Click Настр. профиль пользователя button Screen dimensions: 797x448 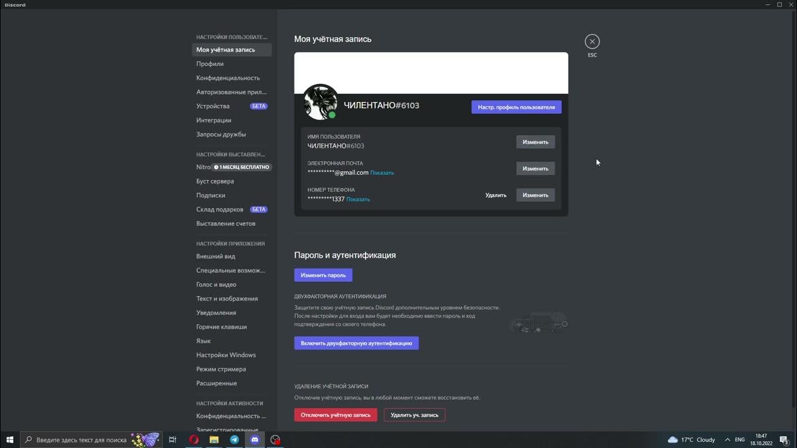pyautogui.click(x=516, y=107)
